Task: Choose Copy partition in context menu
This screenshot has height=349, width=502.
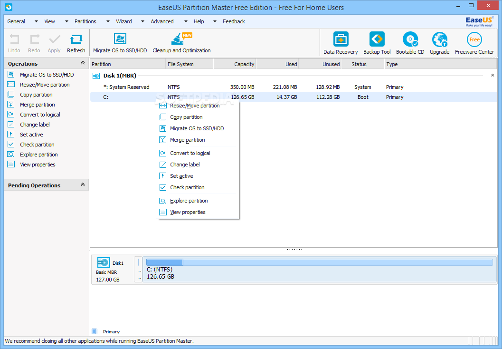Action: click(198, 117)
